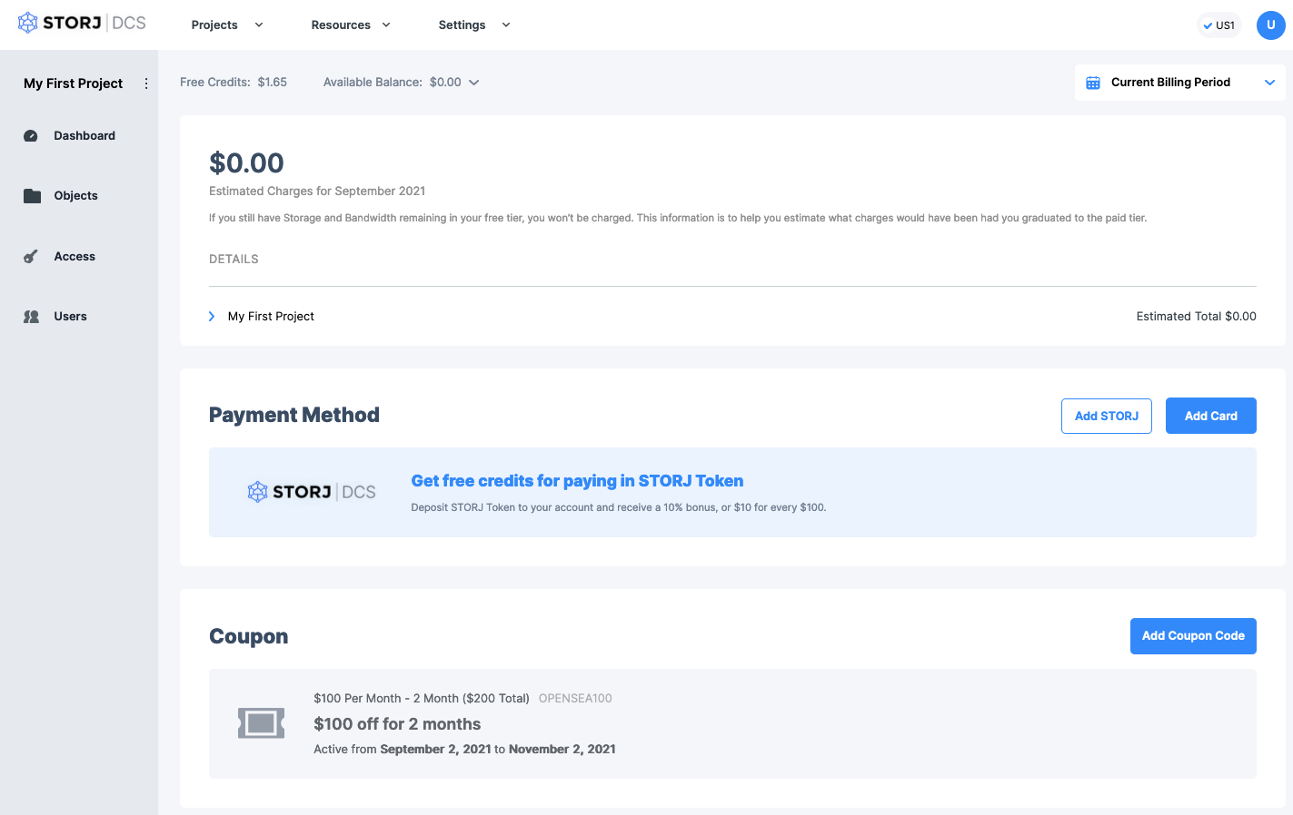Click the coupon ticket icon

[x=262, y=723]
